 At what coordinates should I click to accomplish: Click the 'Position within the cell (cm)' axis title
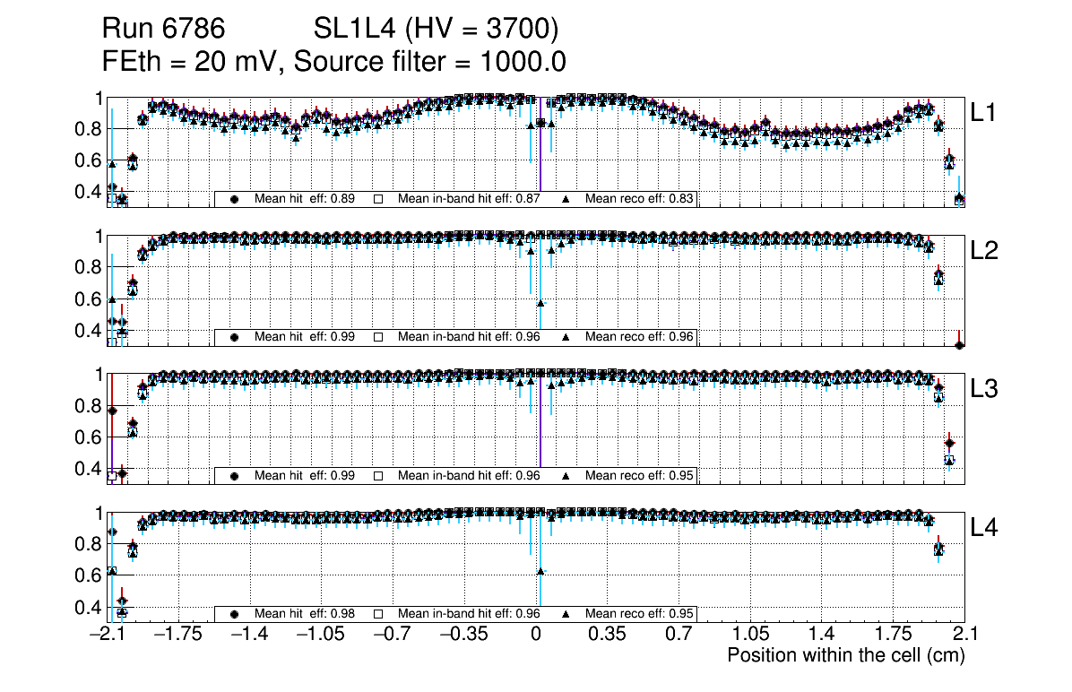pyautogui.click(x=845, y=655)
